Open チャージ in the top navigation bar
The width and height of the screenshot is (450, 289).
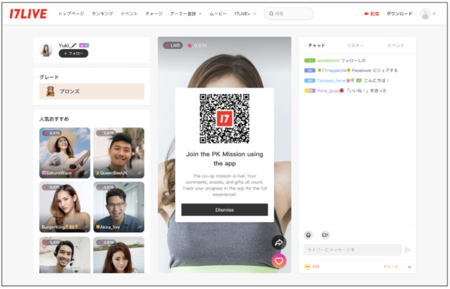pos(154,14)
